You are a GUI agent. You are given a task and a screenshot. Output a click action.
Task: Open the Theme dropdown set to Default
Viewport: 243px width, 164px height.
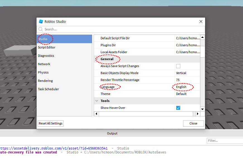[187, 94]
